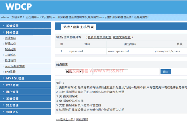
Task: Open the 创建整站 sidebar link
Action: click(x=10, y=38)
